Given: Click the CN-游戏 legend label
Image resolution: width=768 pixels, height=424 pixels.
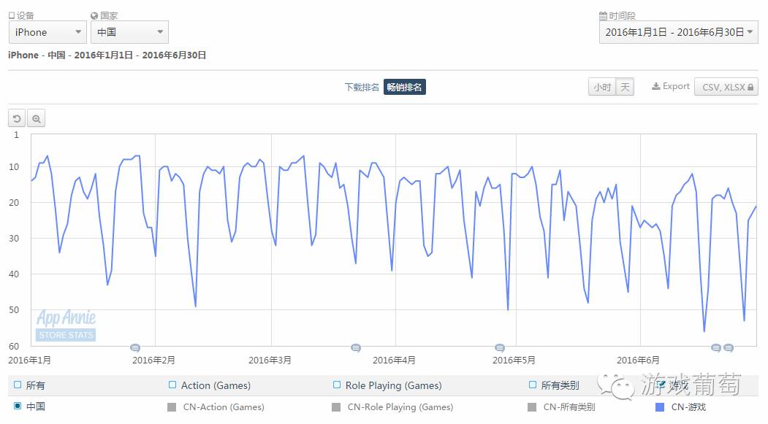Looking at the screenshot, I should tap(688, 407).
